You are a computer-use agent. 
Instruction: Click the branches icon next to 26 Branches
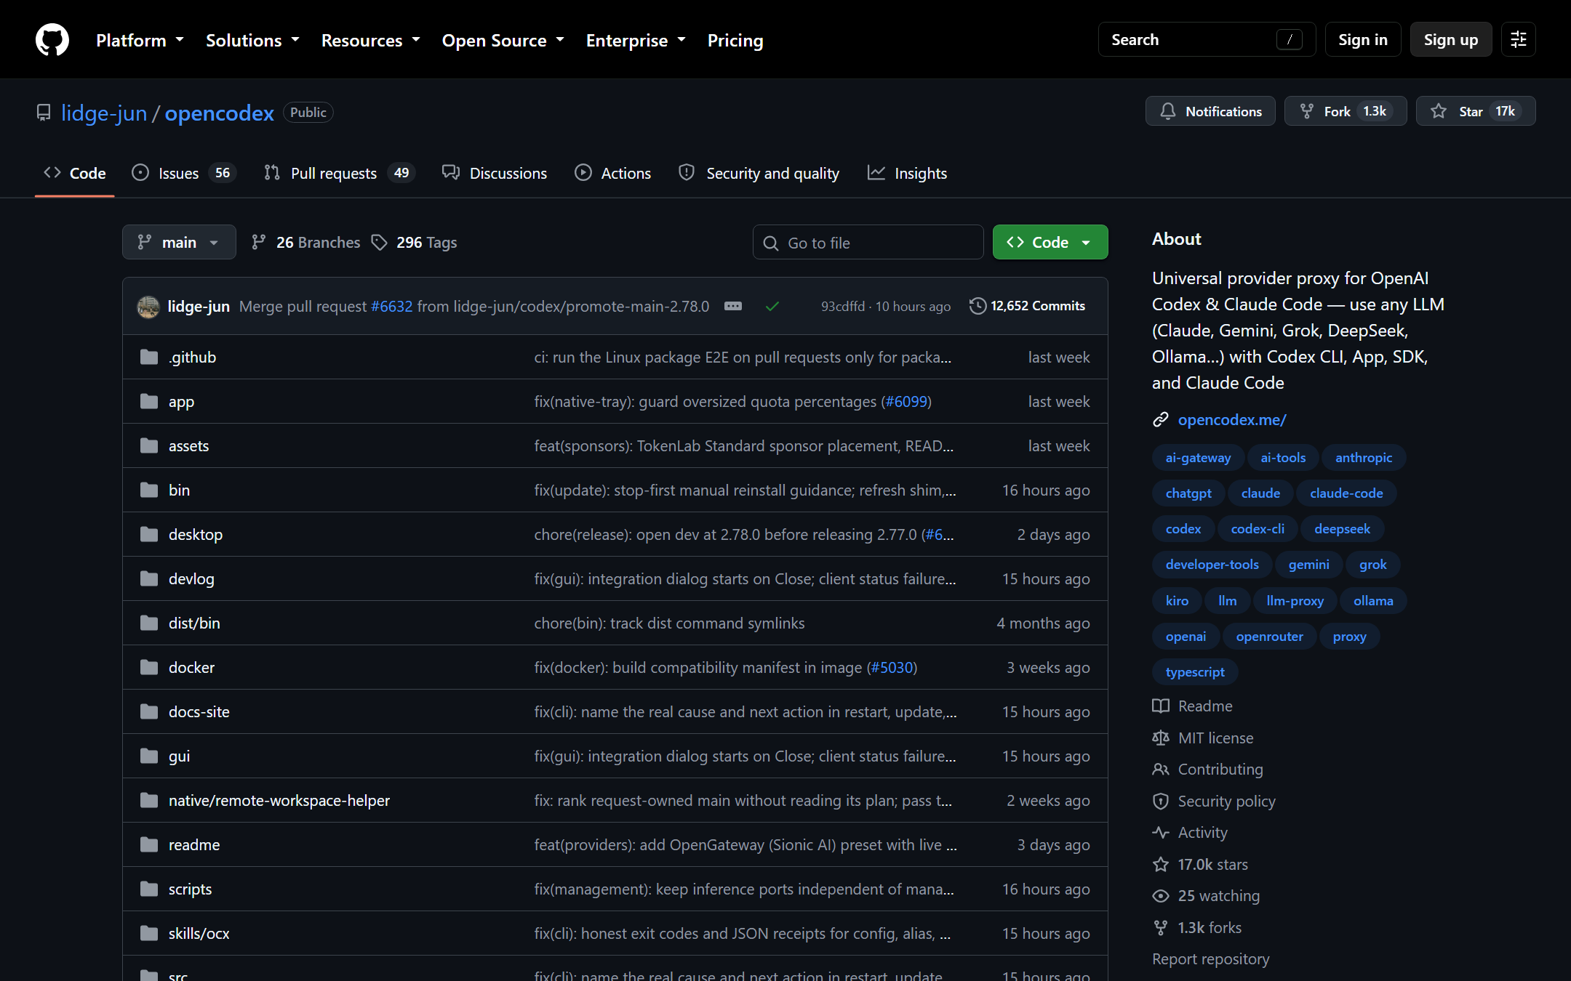coord(258,242)
